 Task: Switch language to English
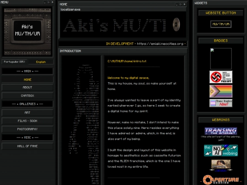tap(41, 62)
